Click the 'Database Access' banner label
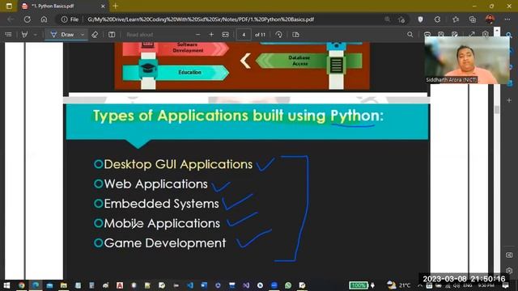The image size is (518, 291). point(299,61)
